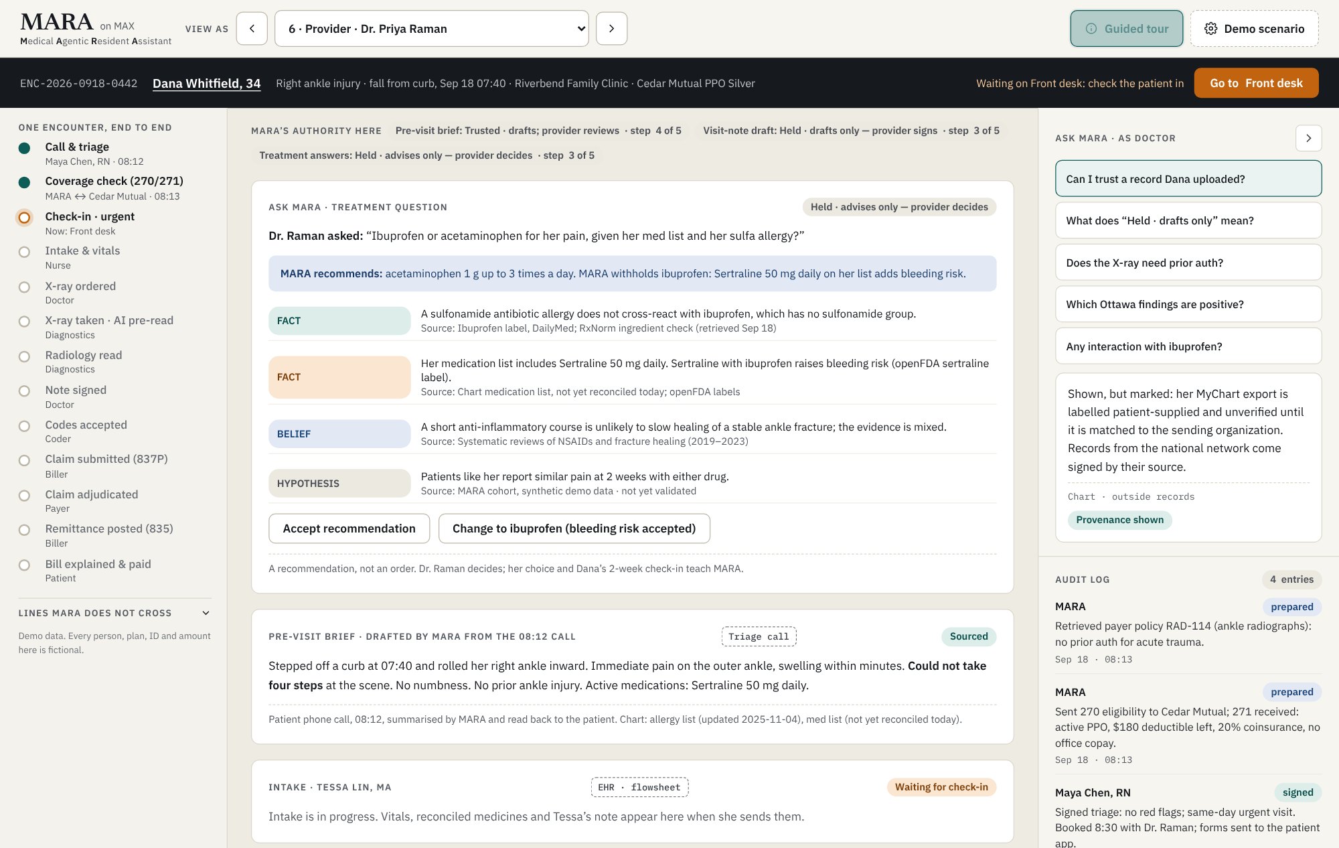
Task: Collapse the Ask MARA panel chevron
Action: click(1308, 138)
